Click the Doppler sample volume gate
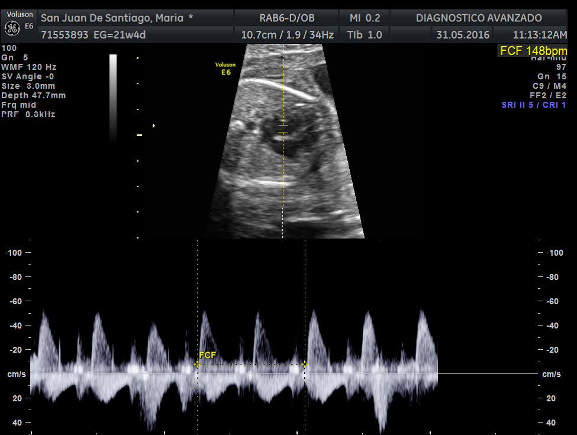Image resolution: width=577 pixels, height=435 pixels. 283,129
